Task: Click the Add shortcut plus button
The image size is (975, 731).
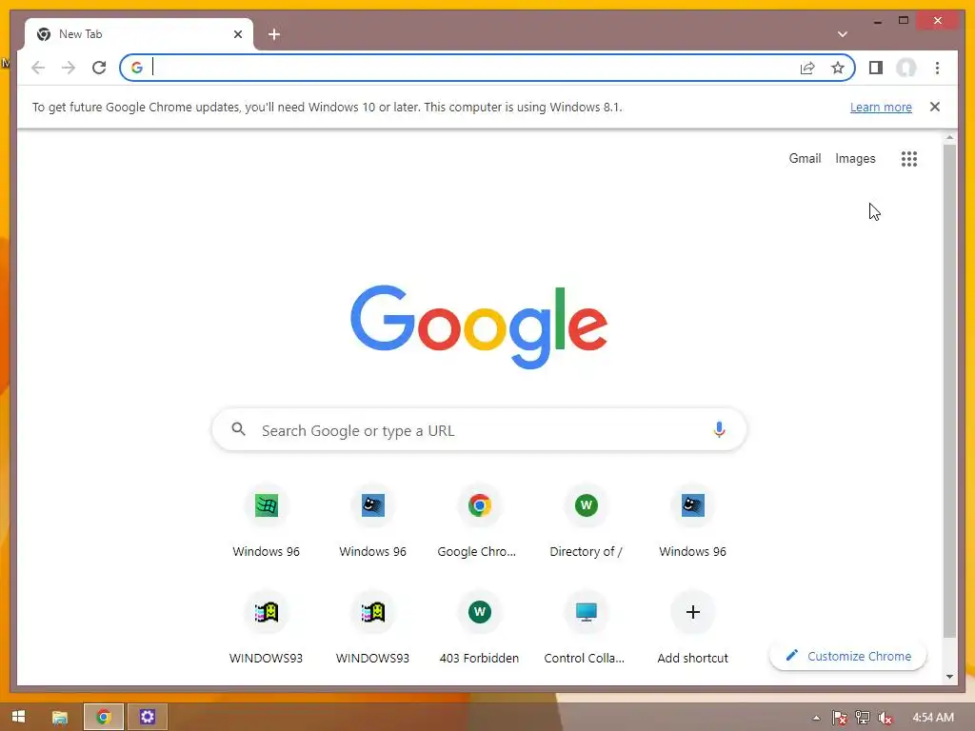Action: pyautogui.click(x=693, y=613)
